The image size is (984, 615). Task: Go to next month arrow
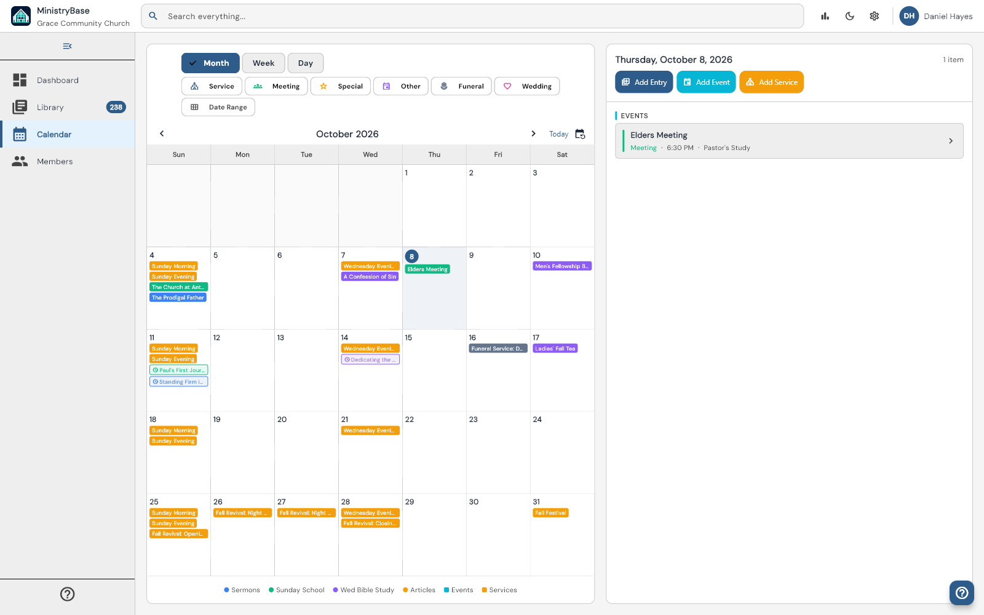pyautogui.click(x=533, y=133)
